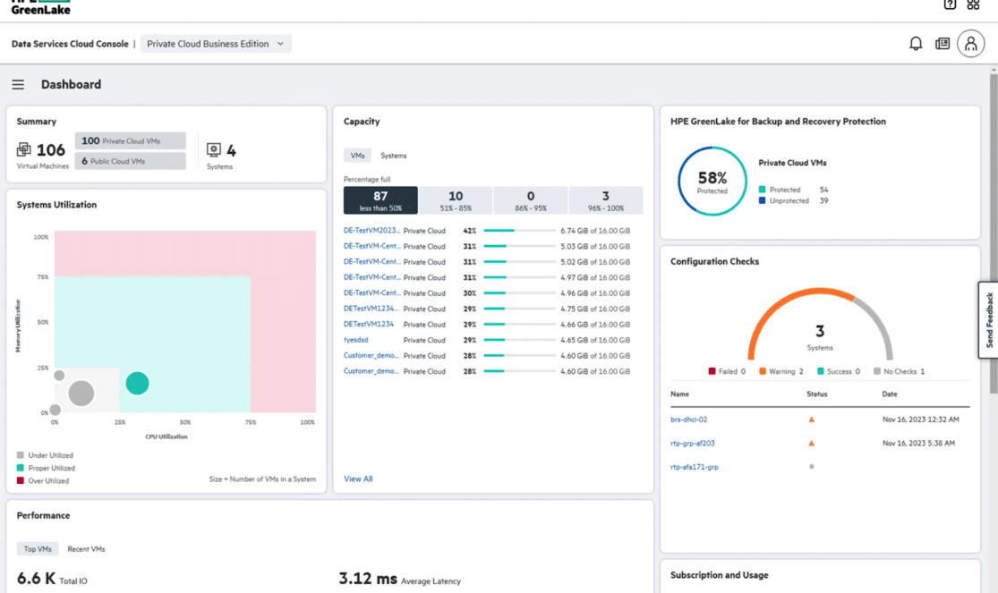Click the Protected teal legend swatch
998x593 pixels.
click(x=762, y=190)
